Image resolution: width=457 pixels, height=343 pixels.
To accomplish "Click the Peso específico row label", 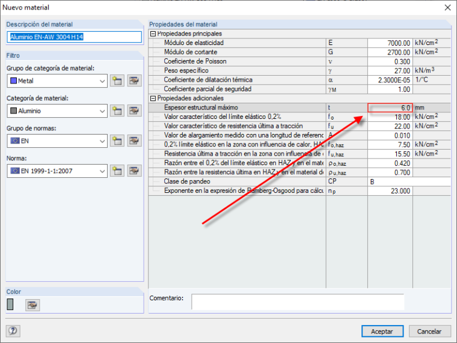I will click(x=186, y=70).
